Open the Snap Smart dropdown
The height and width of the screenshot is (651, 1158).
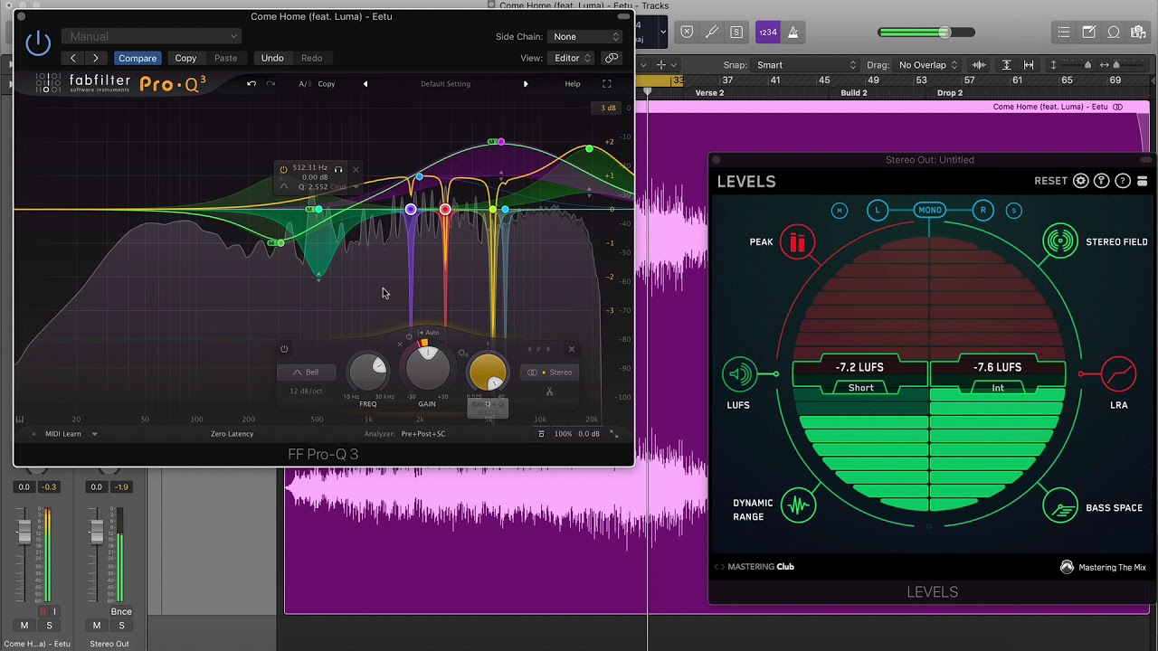click(x=806, y=65)
